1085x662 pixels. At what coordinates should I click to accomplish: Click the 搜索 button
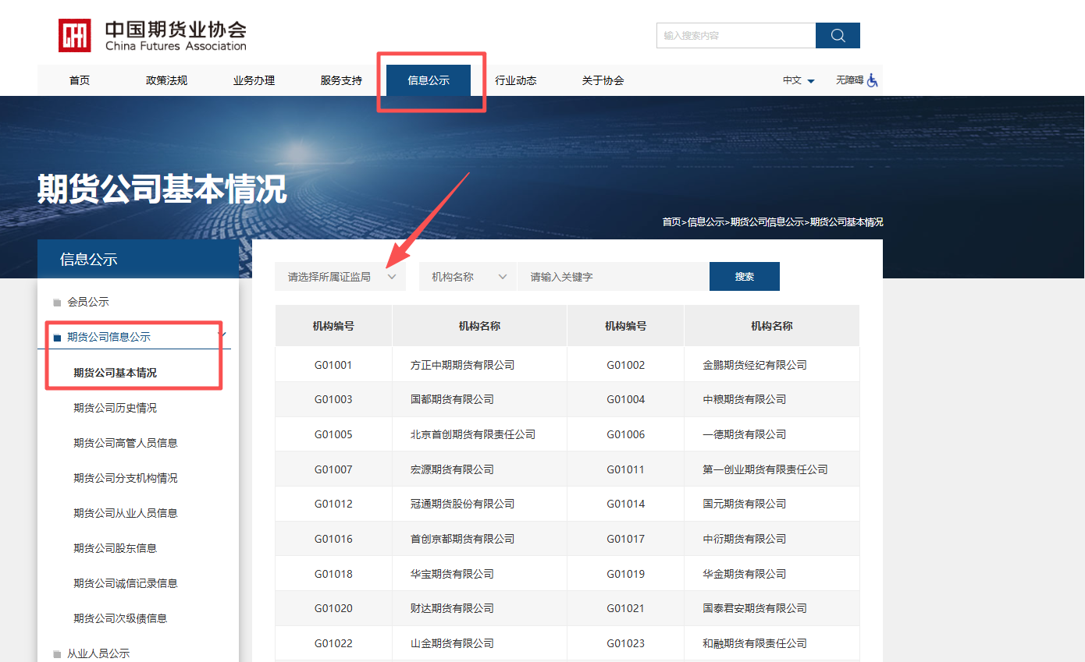745,277
